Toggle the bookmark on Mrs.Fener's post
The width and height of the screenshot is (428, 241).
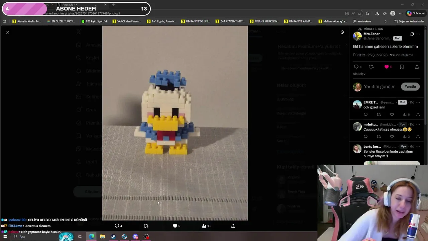click(402, 67)
